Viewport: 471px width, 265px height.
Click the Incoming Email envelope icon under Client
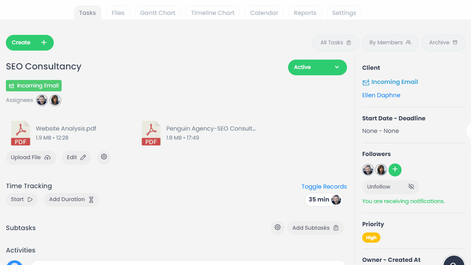click(366, 82)
